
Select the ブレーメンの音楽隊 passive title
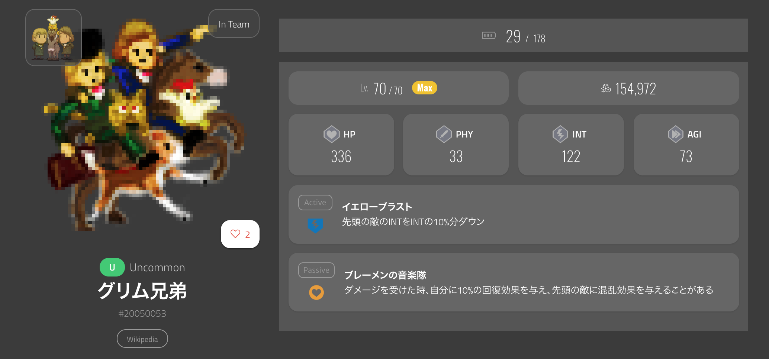(385, 275)
